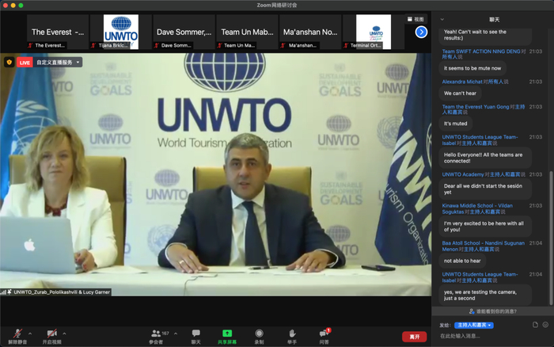Turn on the camera (开启视频)

tap(52, 335)
